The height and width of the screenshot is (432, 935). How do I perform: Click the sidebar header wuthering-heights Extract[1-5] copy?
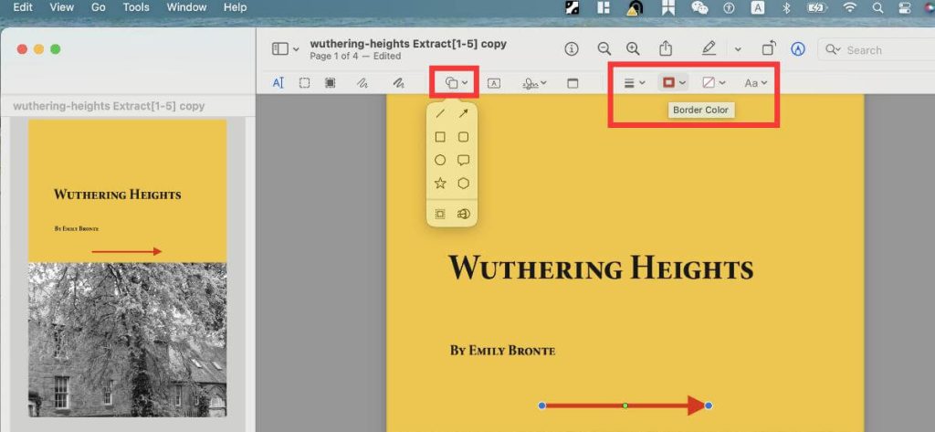[x=109, y=106]
